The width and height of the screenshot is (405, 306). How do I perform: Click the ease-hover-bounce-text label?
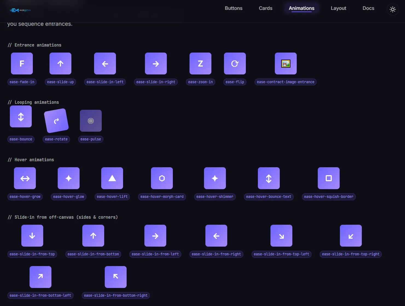click(269, 197)
